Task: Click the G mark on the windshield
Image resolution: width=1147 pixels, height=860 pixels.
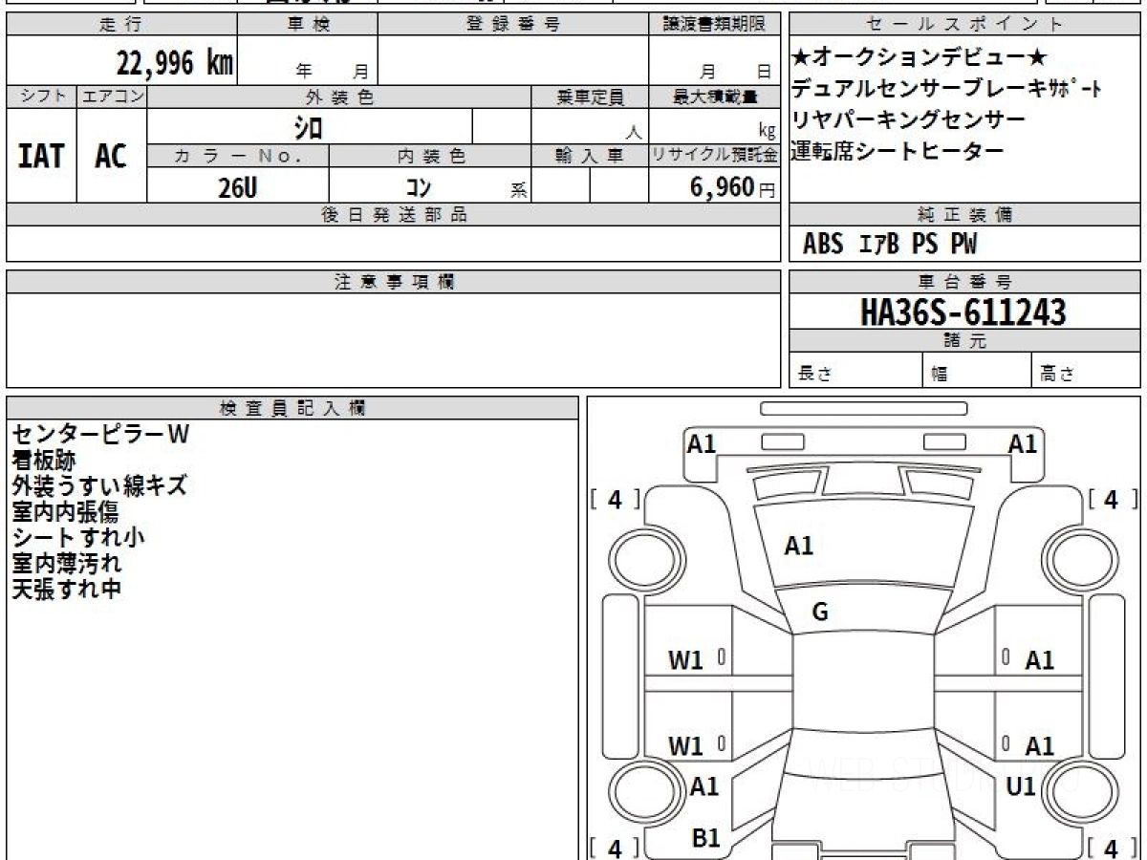Action: (x=820, y=613)
